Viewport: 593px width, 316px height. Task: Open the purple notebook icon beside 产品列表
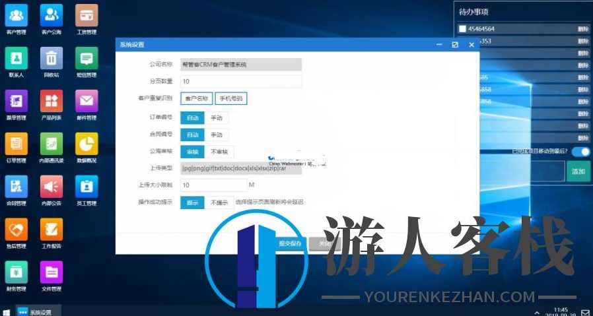click(17, 101)
